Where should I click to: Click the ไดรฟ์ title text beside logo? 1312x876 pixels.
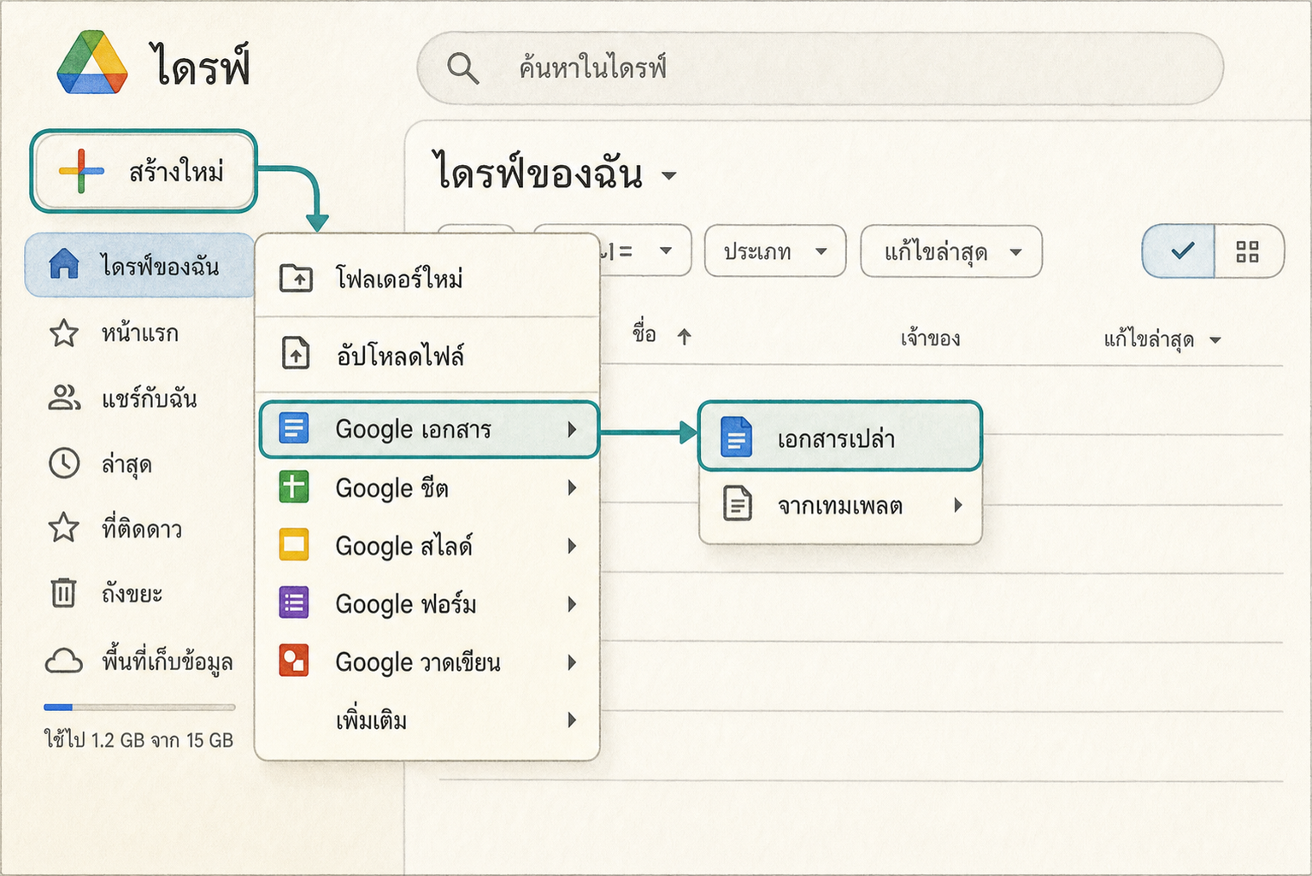point(202,65)
